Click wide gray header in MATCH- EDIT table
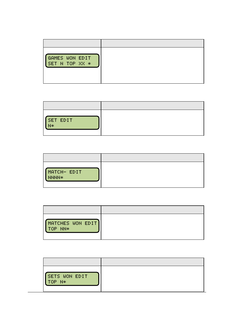 (153, 158)
